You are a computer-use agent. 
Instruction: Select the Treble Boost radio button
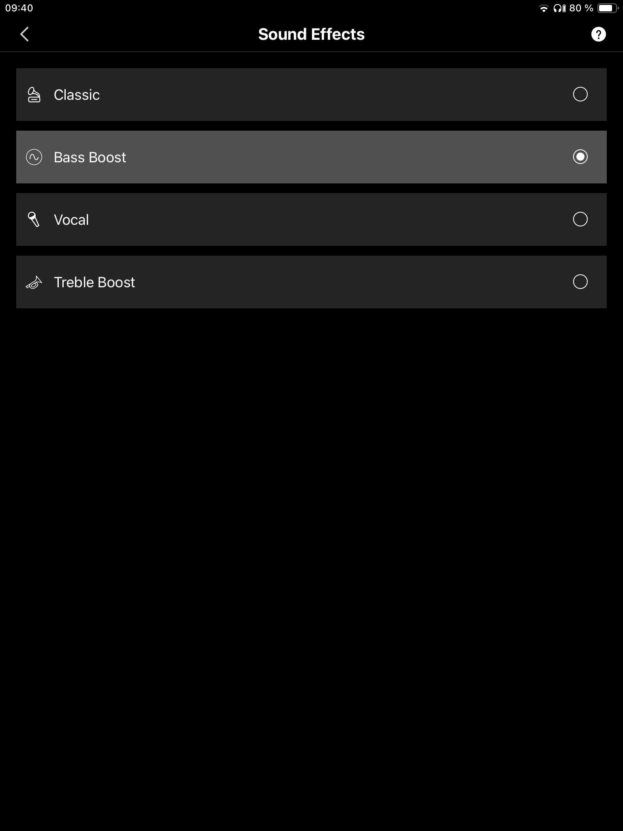[x=580, y=282]
